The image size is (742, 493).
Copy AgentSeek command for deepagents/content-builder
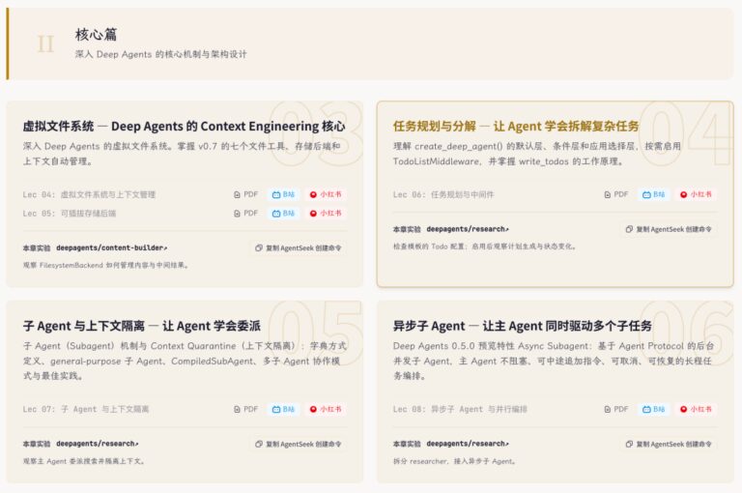(299, 248)
